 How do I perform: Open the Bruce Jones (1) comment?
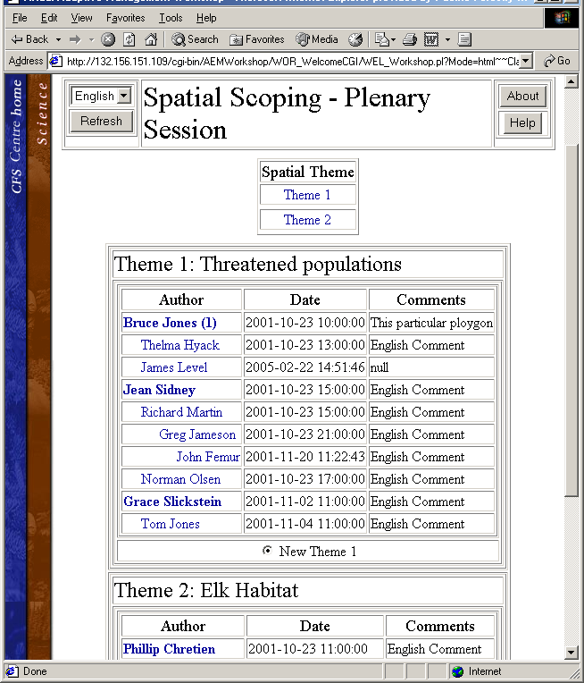(x=170, y=323)
